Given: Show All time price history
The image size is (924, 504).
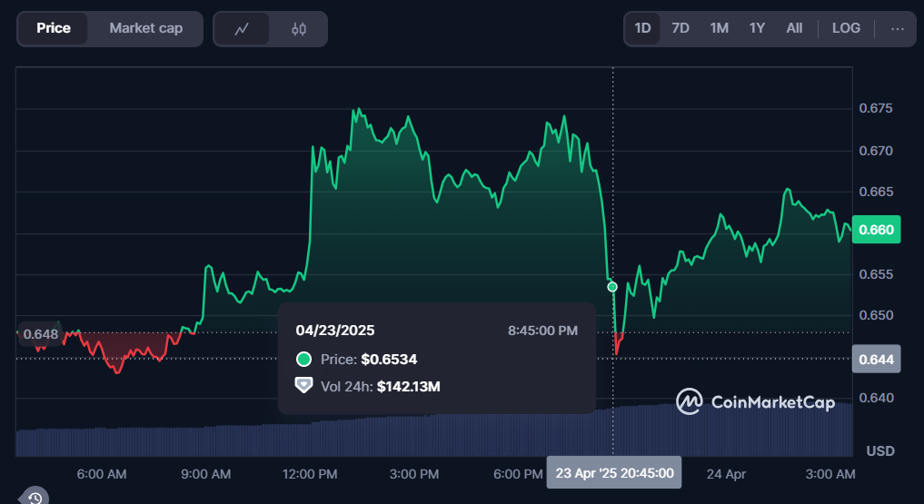Looking at the screenshot, I should 794,28.
